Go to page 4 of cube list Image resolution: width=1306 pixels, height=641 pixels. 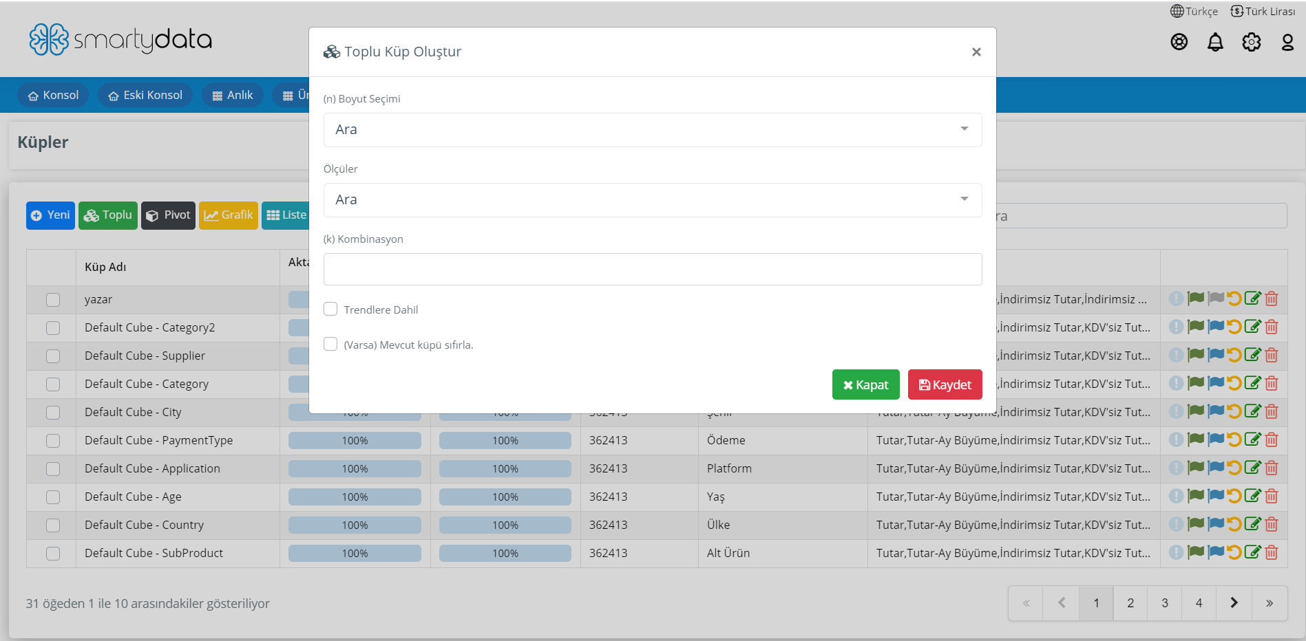(x=1199, y=603)
